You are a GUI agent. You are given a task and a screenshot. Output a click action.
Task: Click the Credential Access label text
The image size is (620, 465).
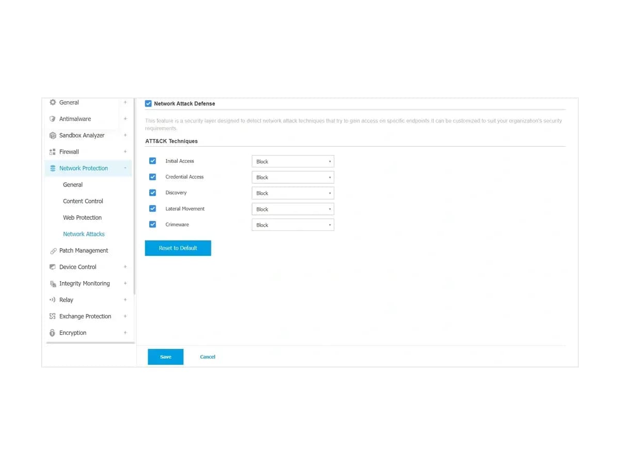184,177
